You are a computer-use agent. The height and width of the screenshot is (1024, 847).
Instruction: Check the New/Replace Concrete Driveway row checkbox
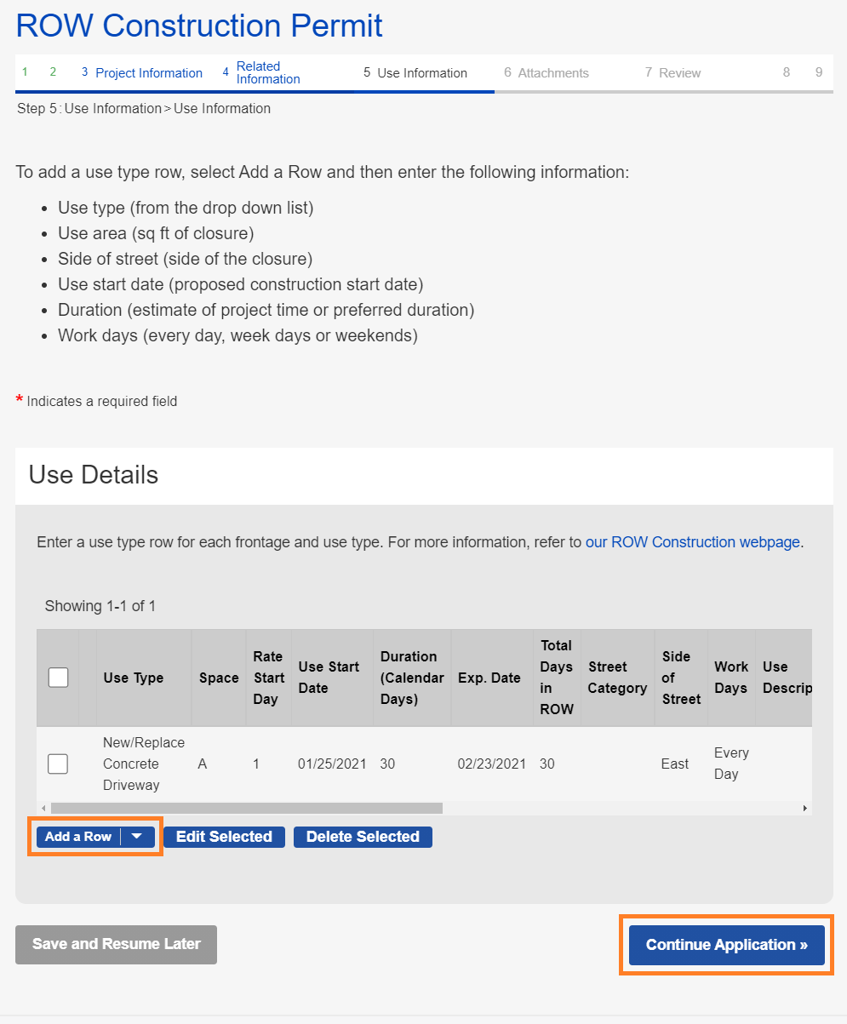[x=58, y=764]
